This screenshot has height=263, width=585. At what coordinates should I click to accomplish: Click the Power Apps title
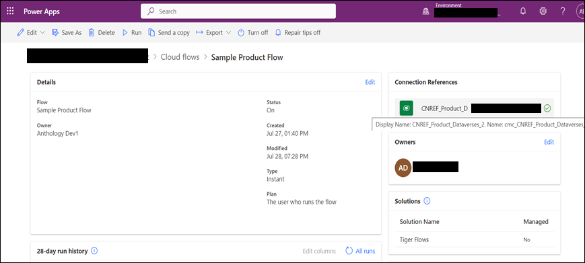tap(42, 11)
